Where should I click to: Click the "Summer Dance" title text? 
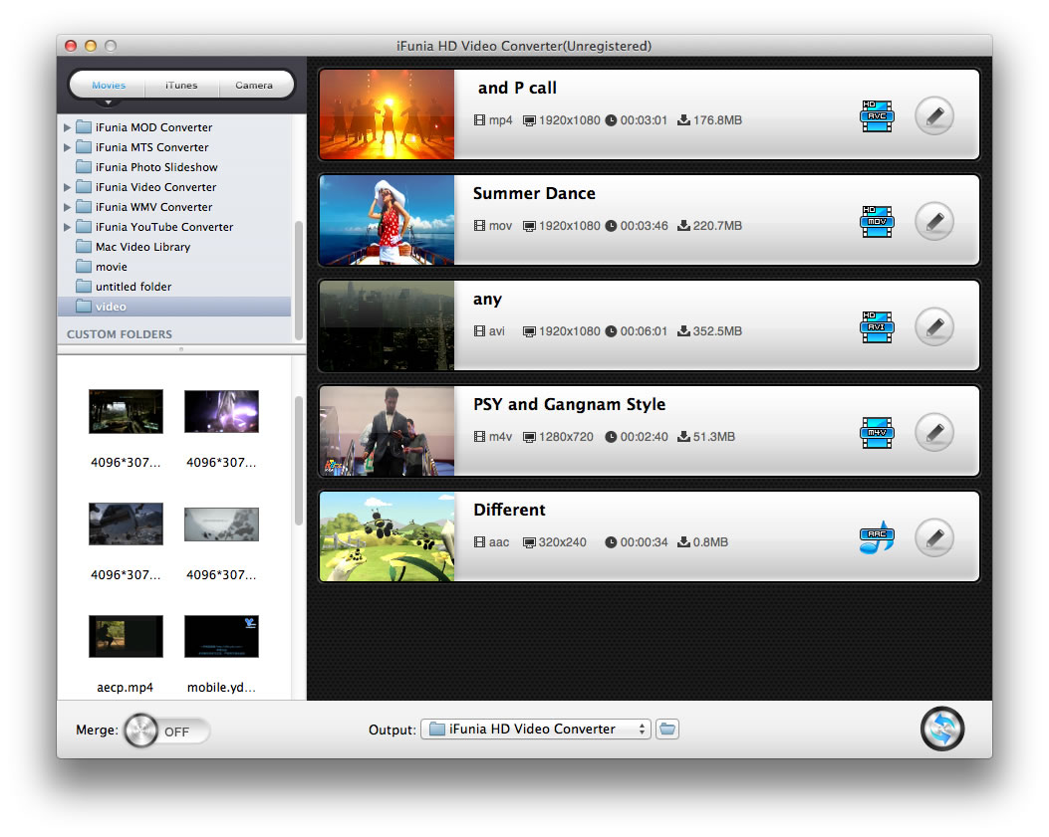pyautogui.click(x=534, y=193)
